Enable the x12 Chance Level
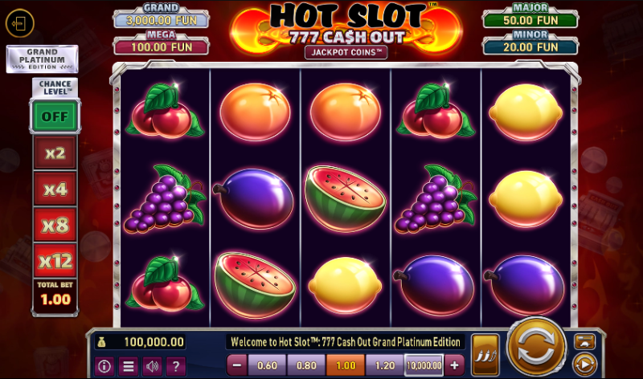 coord(55,261)
